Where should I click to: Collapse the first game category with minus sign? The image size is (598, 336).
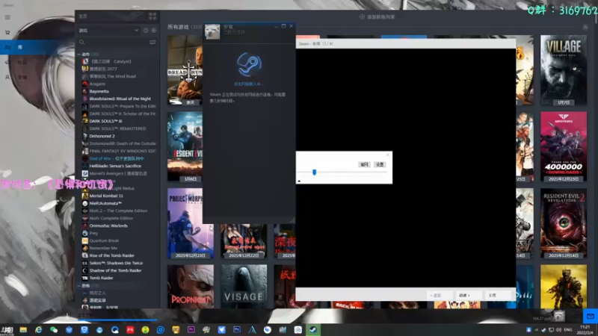(79, 54)
